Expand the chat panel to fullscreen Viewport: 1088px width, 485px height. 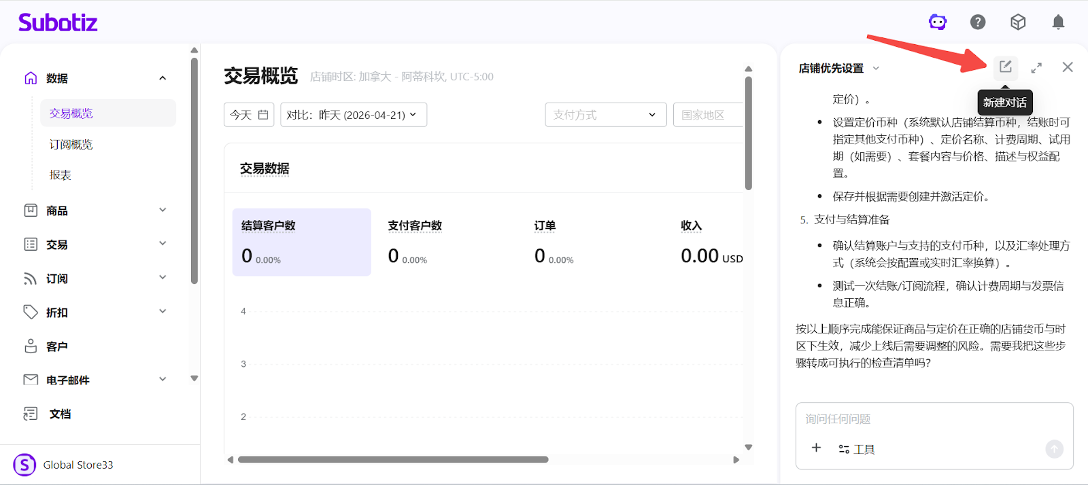(1036, 67)
